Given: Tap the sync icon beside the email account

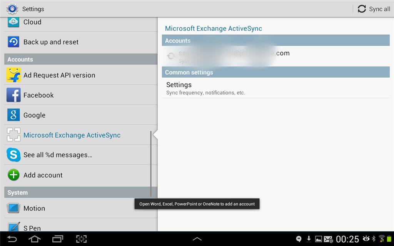Looking at the screenshot, I should pos(171,56).
